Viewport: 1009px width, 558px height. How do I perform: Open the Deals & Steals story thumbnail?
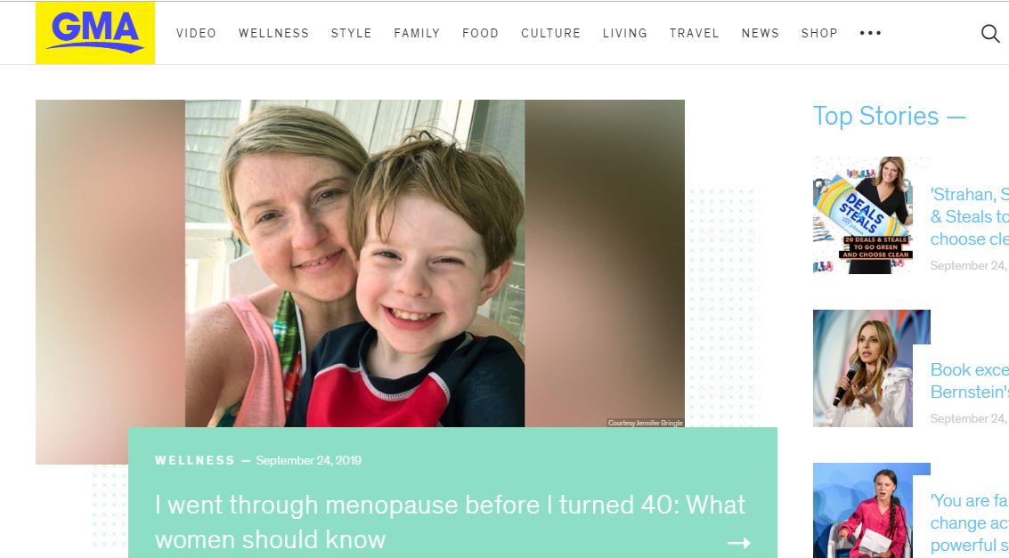pyautogui.click(x=862, y=215)
